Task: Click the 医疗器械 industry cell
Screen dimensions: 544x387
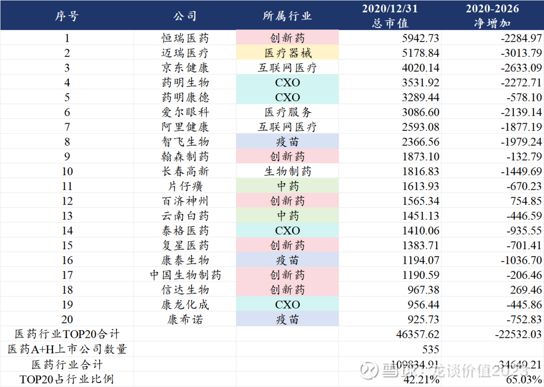Action: (x=287, y=52)
